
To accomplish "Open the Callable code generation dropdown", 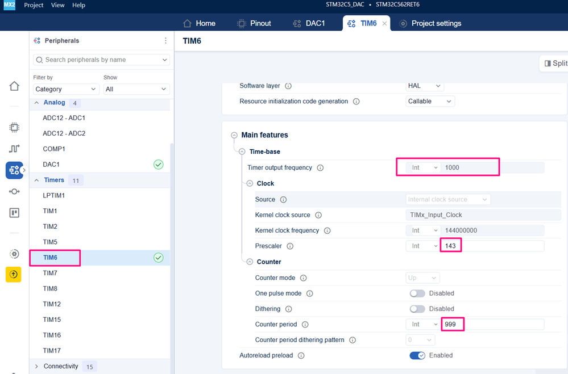I will pyautogui.click(x=430, y=101).
